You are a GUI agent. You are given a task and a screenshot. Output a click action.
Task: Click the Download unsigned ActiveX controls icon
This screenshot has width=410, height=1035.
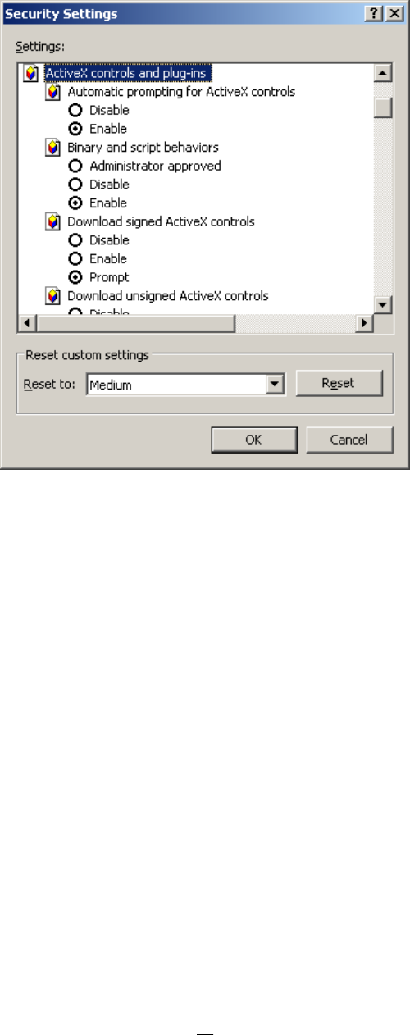click(53, 295)
